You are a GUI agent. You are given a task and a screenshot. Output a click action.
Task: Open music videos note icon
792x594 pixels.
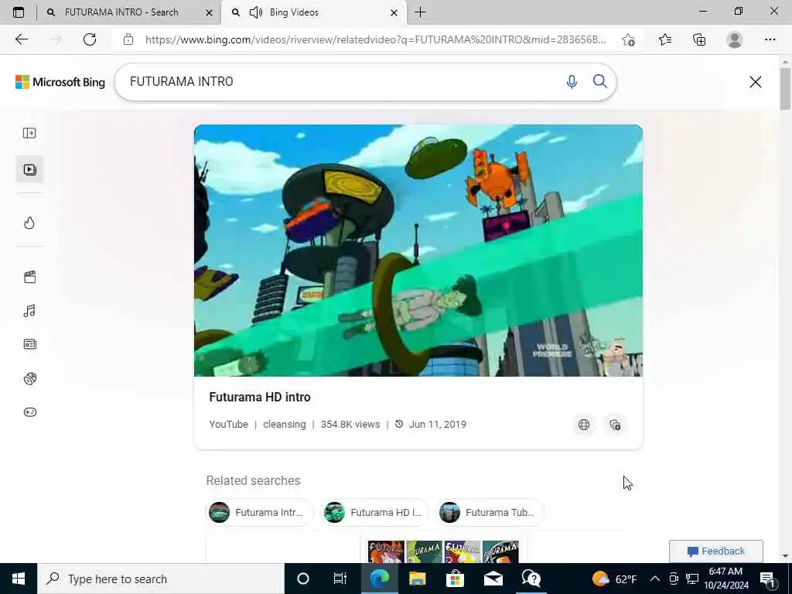pos(29,311)
